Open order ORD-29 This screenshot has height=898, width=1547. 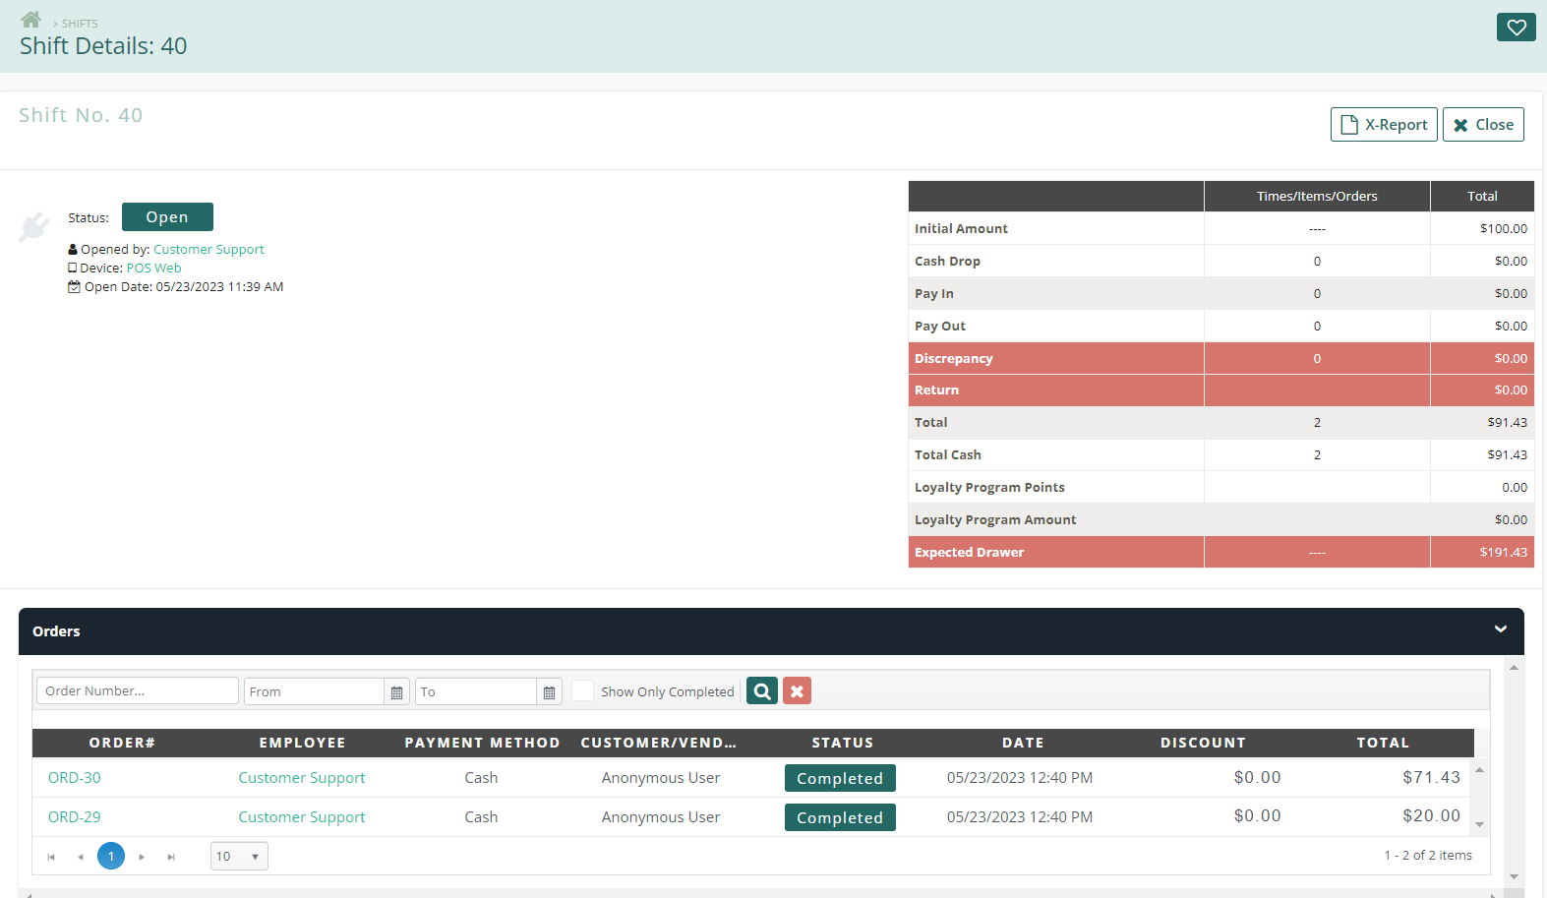coord(75,816)
